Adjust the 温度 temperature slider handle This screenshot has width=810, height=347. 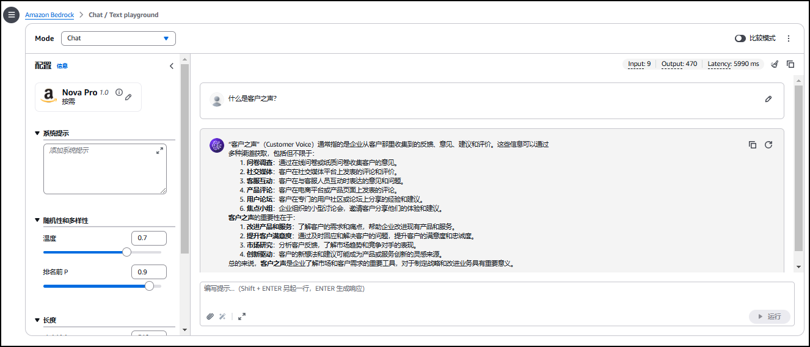pos(127,252)
